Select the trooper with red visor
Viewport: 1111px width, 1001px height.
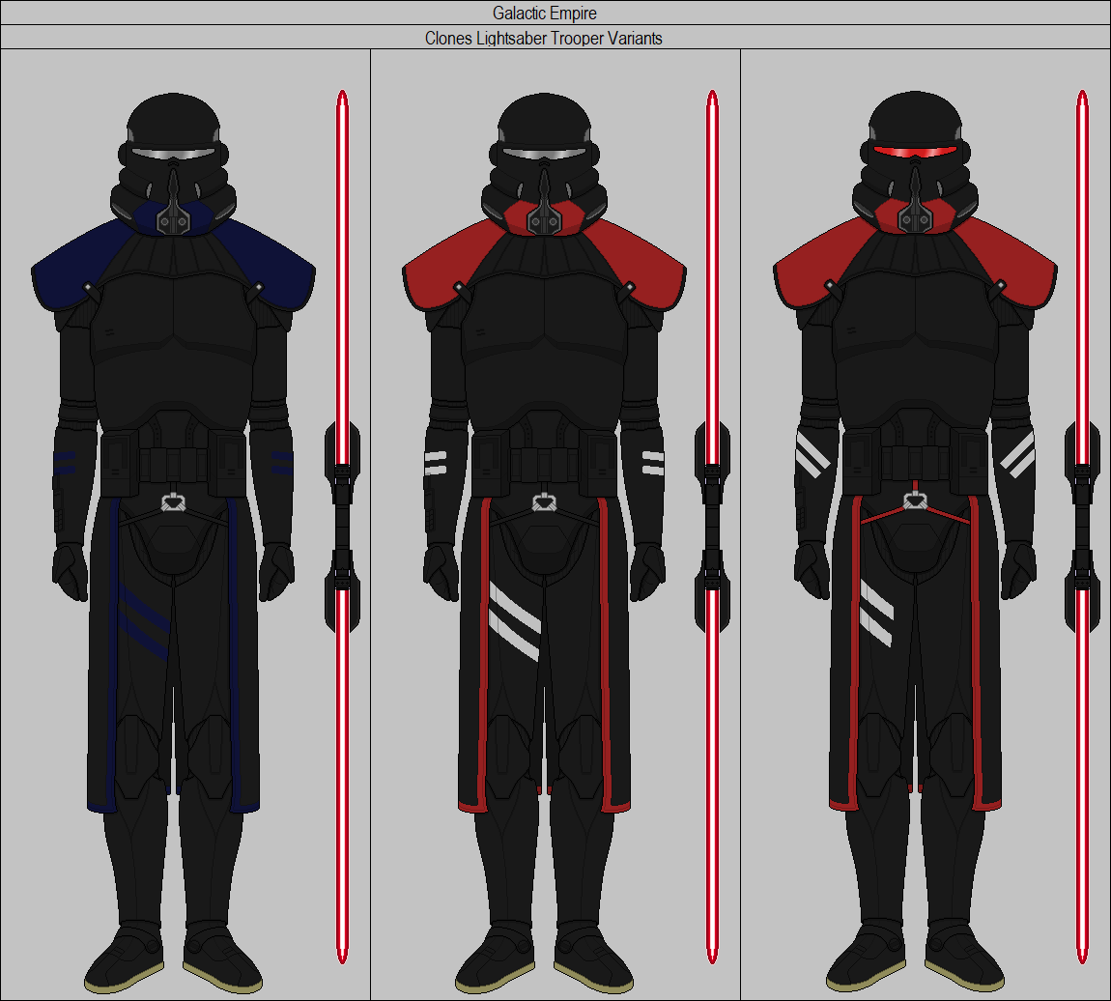point(915,541)
